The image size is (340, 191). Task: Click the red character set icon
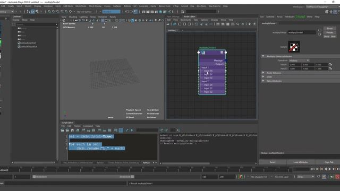point(241,177)
